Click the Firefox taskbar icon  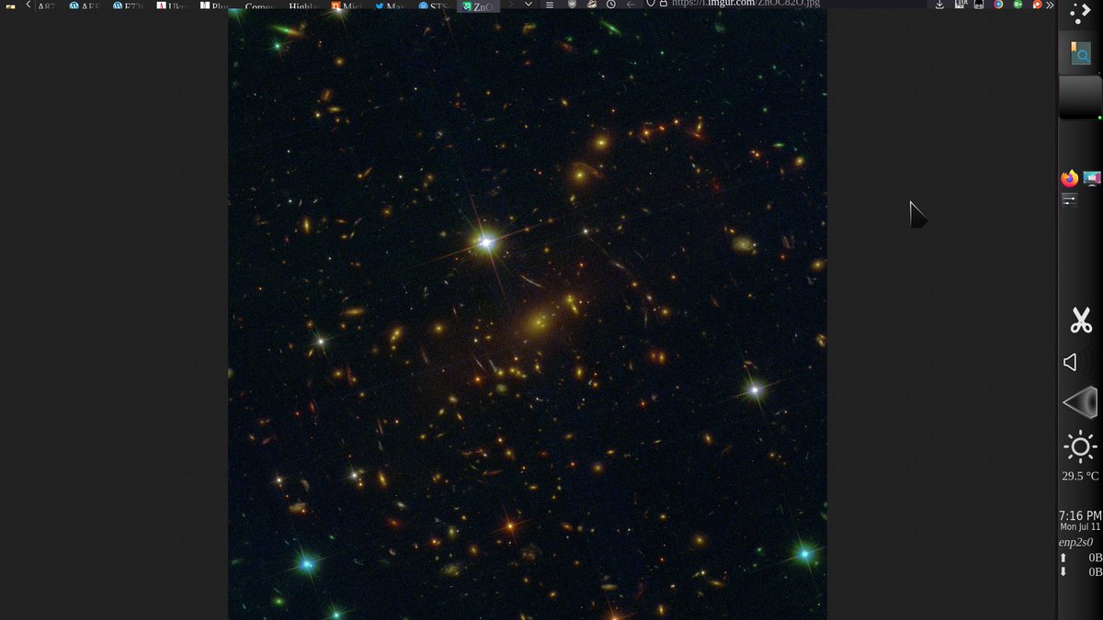coord(1069,178)
